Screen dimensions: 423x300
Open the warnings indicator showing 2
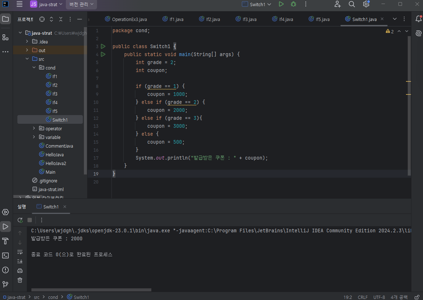(390, 31)
